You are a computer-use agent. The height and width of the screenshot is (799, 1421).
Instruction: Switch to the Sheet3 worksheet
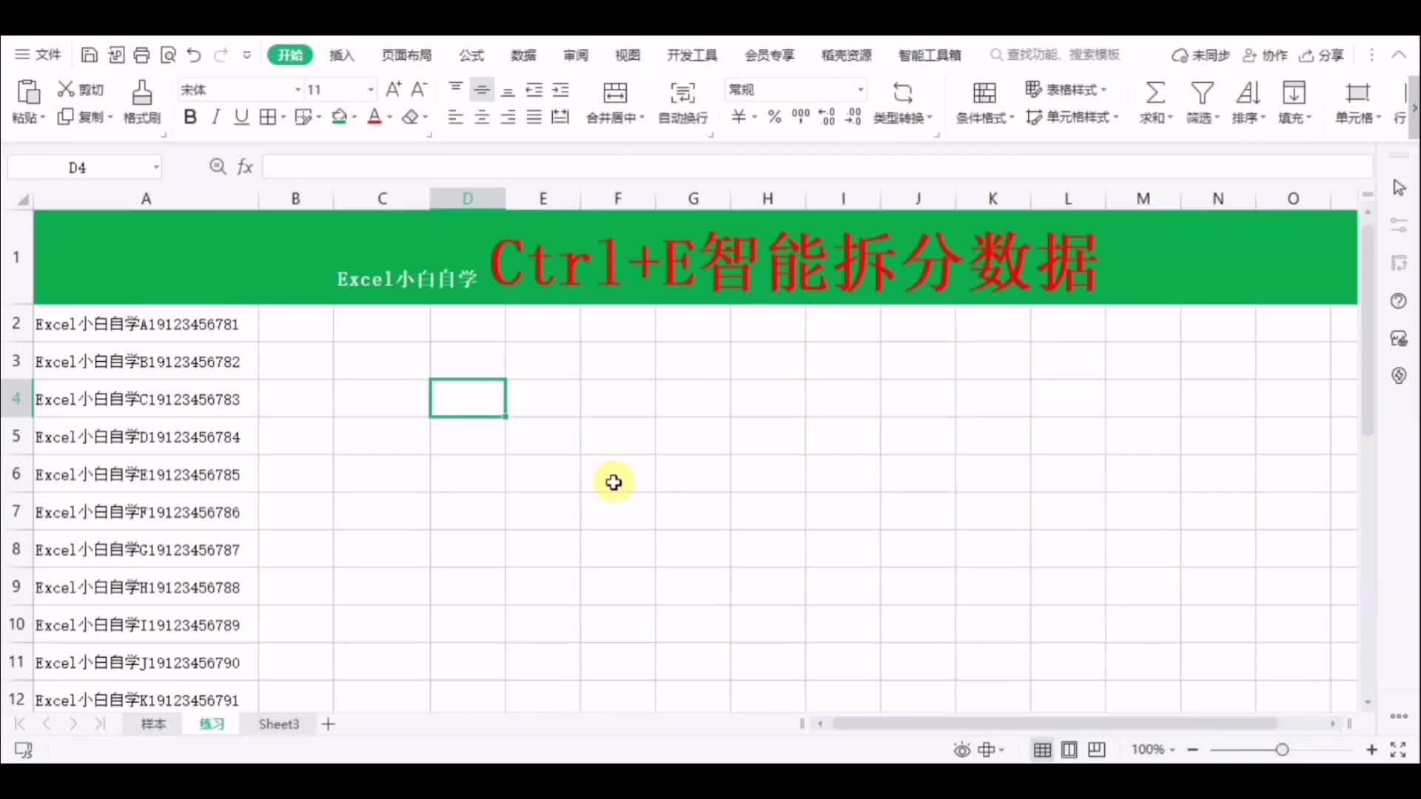[278, 724]
